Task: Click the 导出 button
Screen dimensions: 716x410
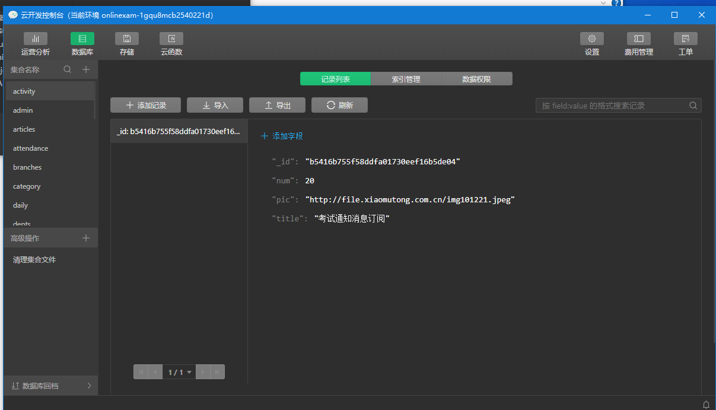Action: tap(277, 105)
